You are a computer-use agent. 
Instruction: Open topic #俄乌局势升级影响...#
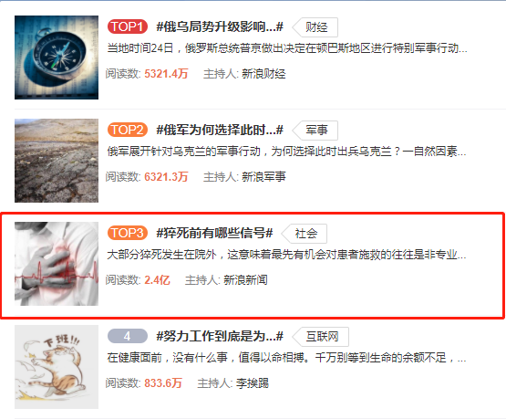click(220, 26)
